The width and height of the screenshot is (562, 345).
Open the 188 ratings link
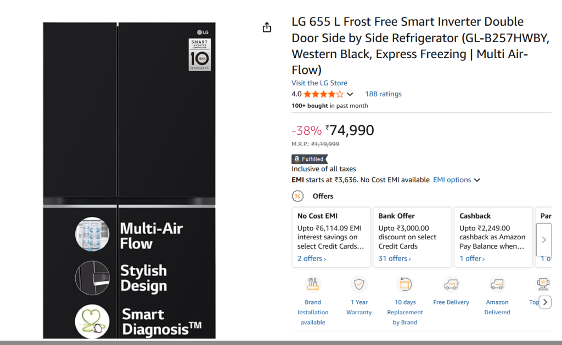383,94
